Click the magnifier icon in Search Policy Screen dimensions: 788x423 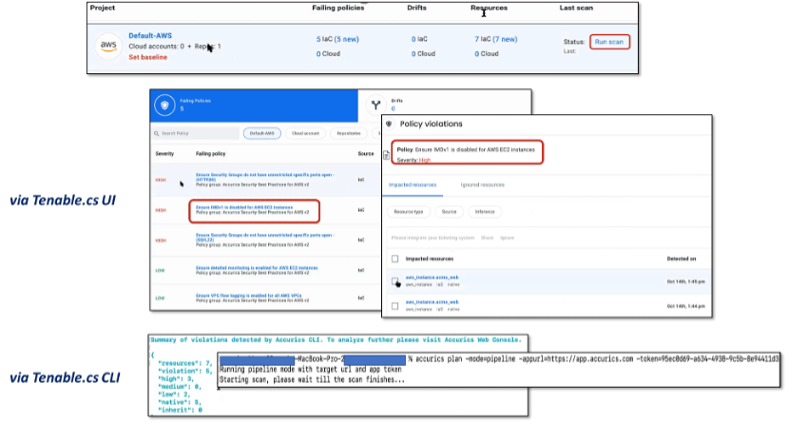coord(159,134)
